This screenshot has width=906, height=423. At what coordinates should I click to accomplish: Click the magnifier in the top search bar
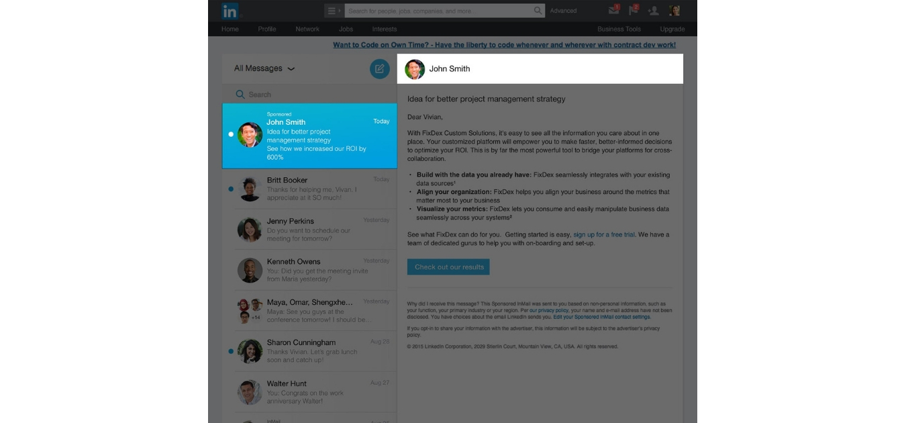click(537, 11)
